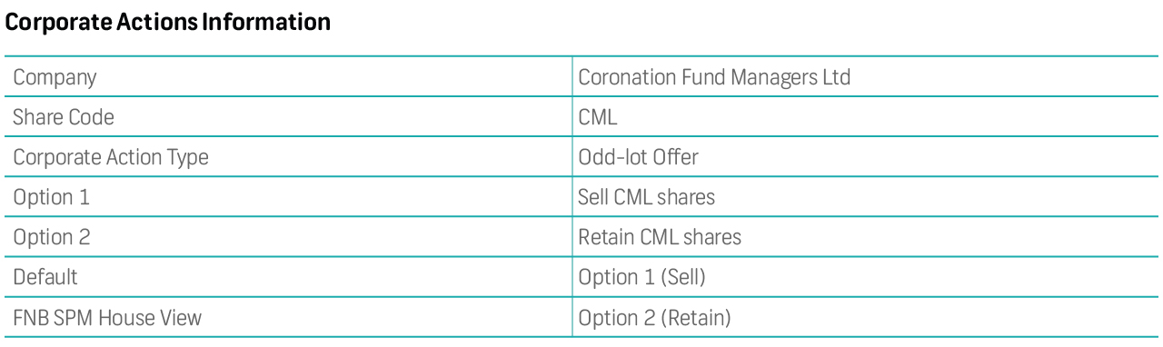The image size is (1163, 347).
Task: Select the FNB SPM House View label
Action: (x=107, y=317)
